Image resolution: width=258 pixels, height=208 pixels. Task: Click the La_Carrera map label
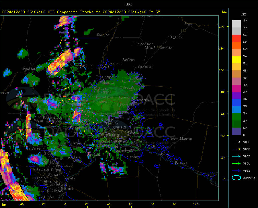click(35, 148)
